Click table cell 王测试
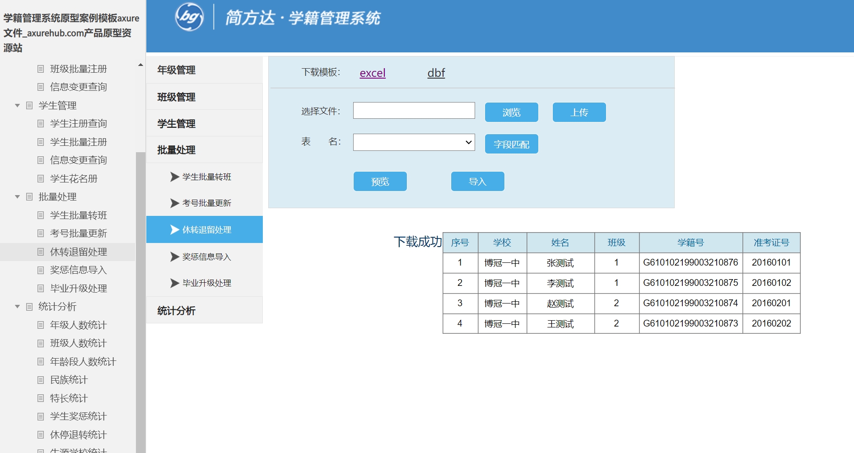Screen dimensions: 854x453 pyautogui.click(x=560, y=323)
